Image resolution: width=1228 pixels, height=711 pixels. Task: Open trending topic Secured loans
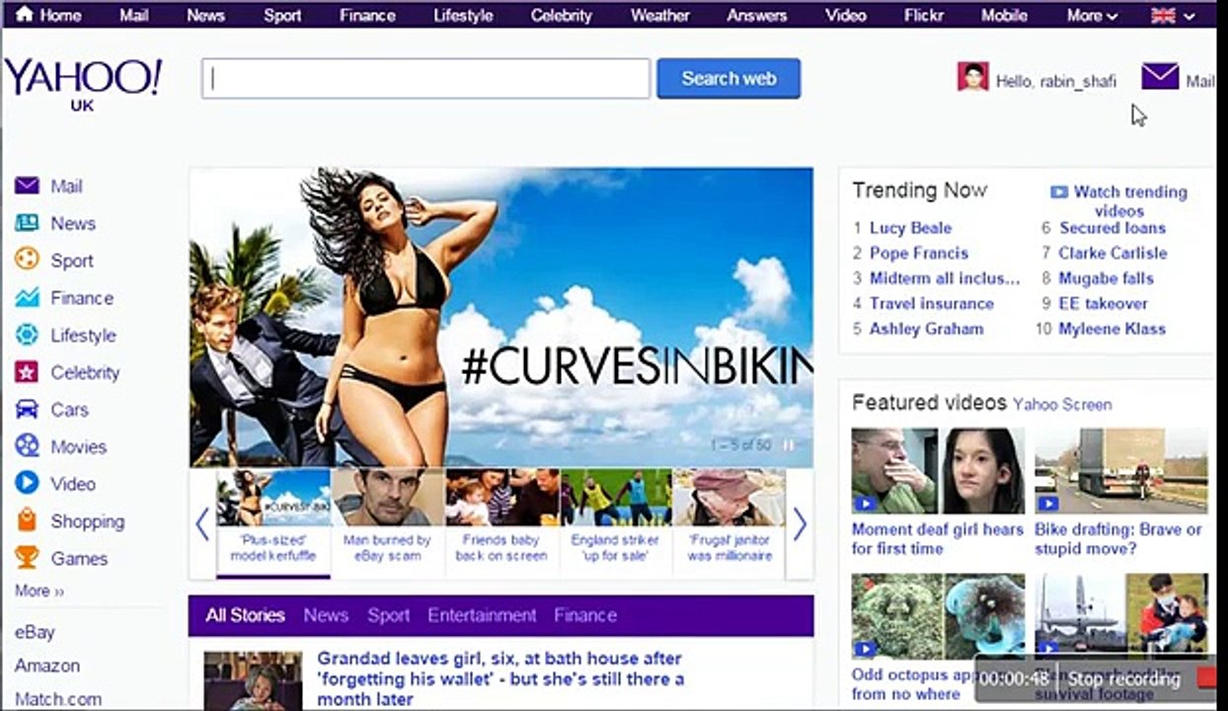(x=1113, y=228)
